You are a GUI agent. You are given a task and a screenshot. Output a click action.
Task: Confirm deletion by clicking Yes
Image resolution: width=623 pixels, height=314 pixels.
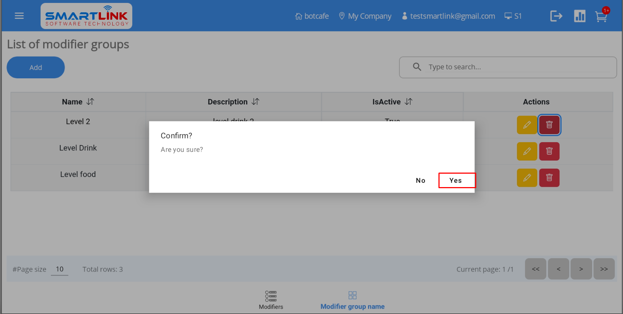[x=456, y=181]
